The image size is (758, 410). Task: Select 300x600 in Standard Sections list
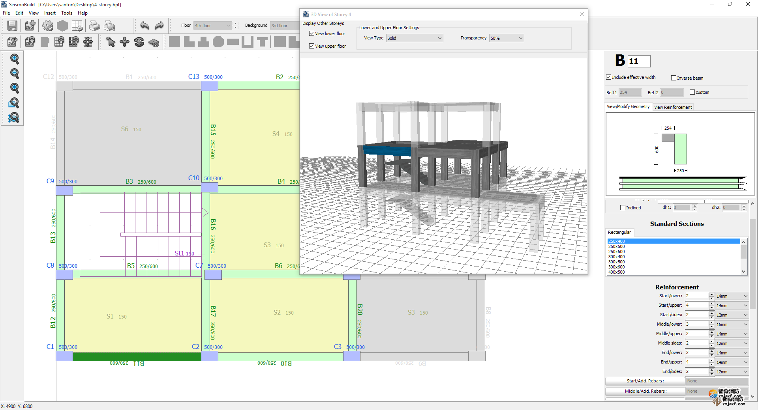(616, 267)
